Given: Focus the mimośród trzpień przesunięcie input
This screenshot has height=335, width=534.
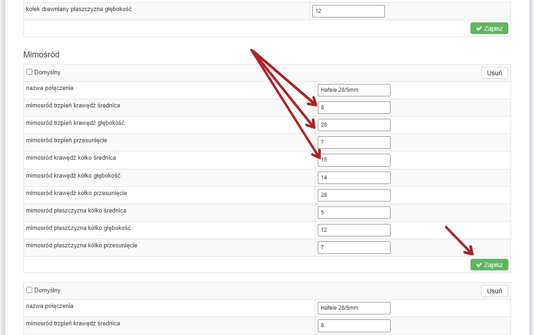Looking at the screenshot, I should (354, 142).
